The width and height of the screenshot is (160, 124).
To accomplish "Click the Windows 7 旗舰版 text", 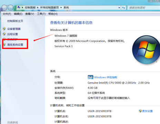I will [66, 36].
